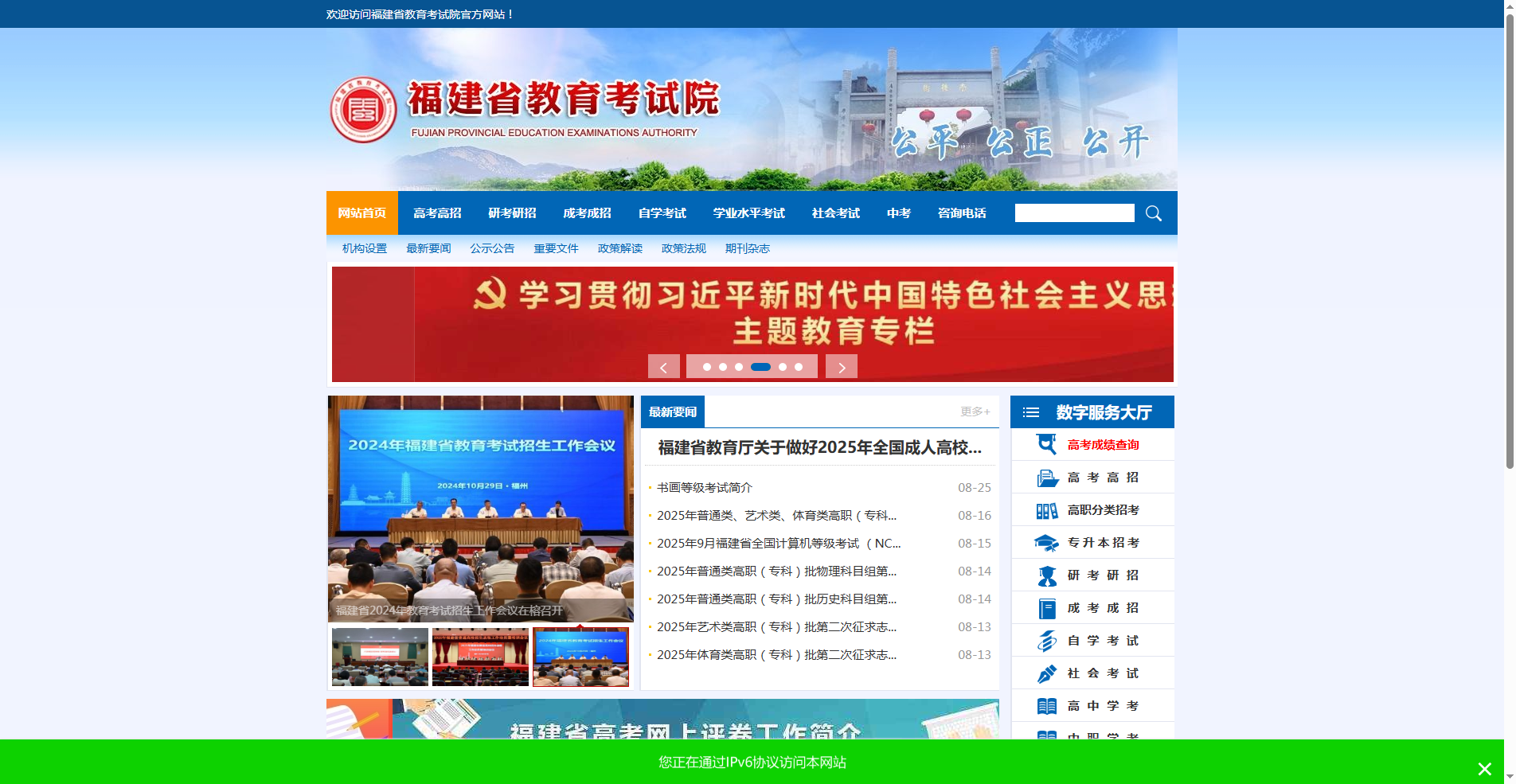The width and height of the screenshot is (1516, 784).
Task: Click inside the search input box
Action: point(1074,213)
